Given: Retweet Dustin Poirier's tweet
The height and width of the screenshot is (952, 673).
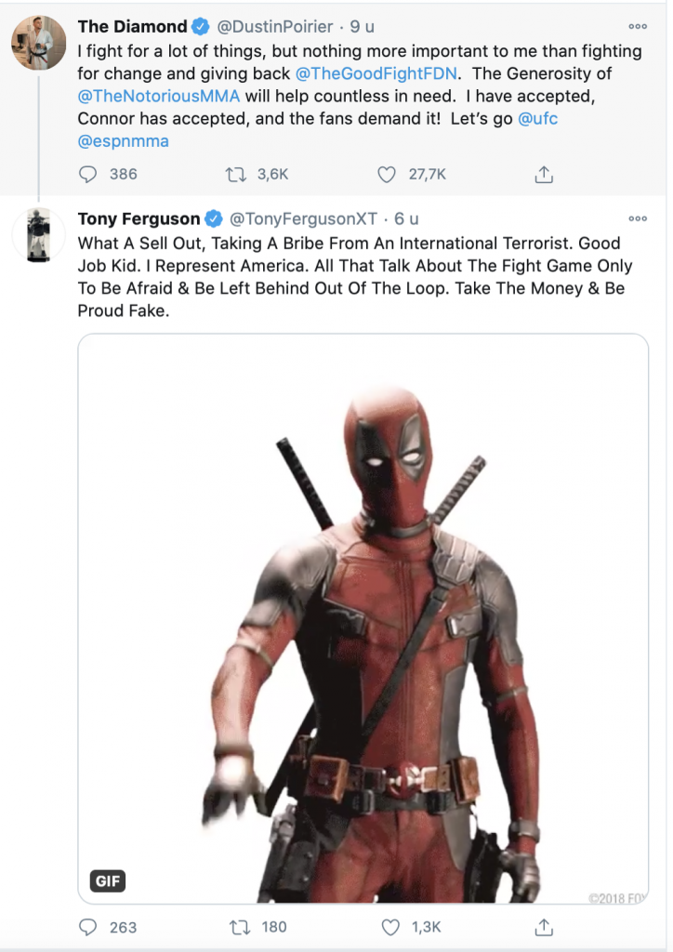Looking at the screenshot, I should (235, 175).
